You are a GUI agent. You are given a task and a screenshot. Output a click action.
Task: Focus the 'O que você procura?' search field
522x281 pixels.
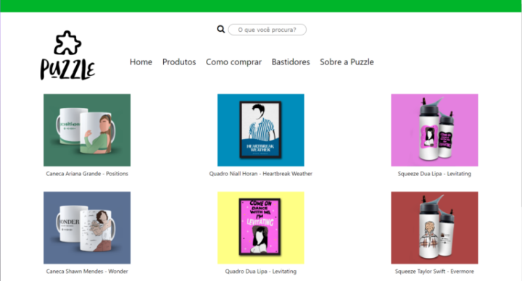pyautogui.click(x=267, y=30)
